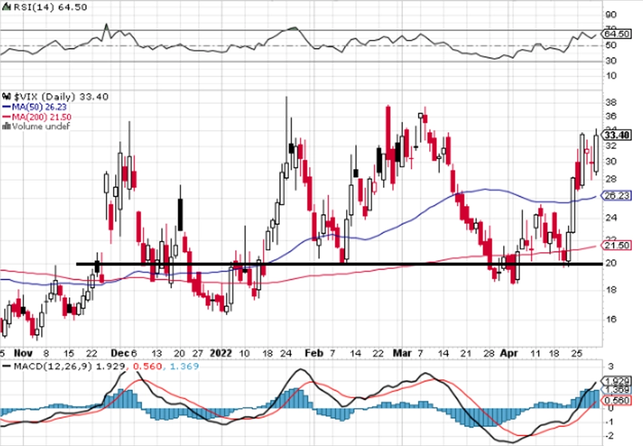Viewport: 643px width, 446px height.
Task: Click the RSI(14) 64.50 indicator label
Action: [50, 7]
